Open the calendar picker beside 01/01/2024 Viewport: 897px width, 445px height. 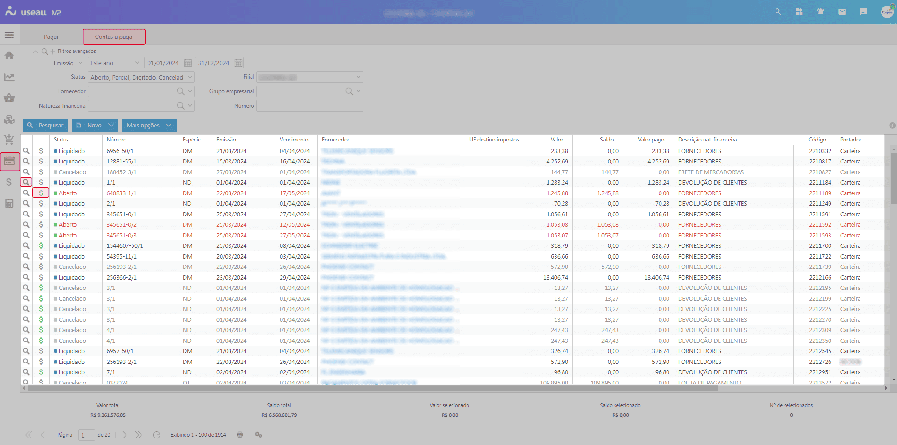[x=187, y=62]
